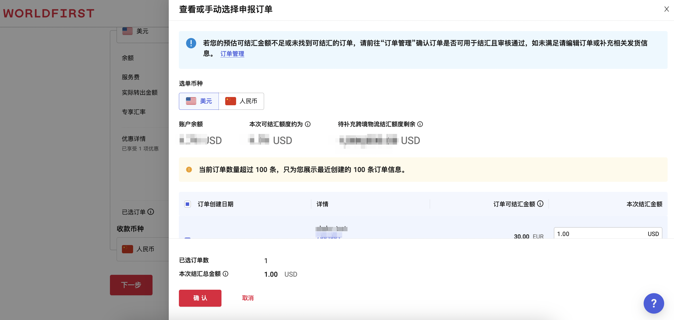Click the blue info icon in the notice banner

pos(191,43)
